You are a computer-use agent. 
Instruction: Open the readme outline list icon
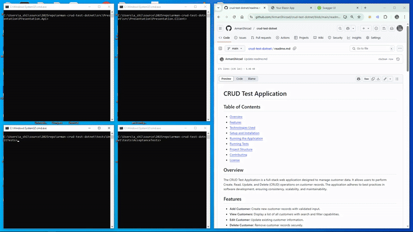click(397, 79)
